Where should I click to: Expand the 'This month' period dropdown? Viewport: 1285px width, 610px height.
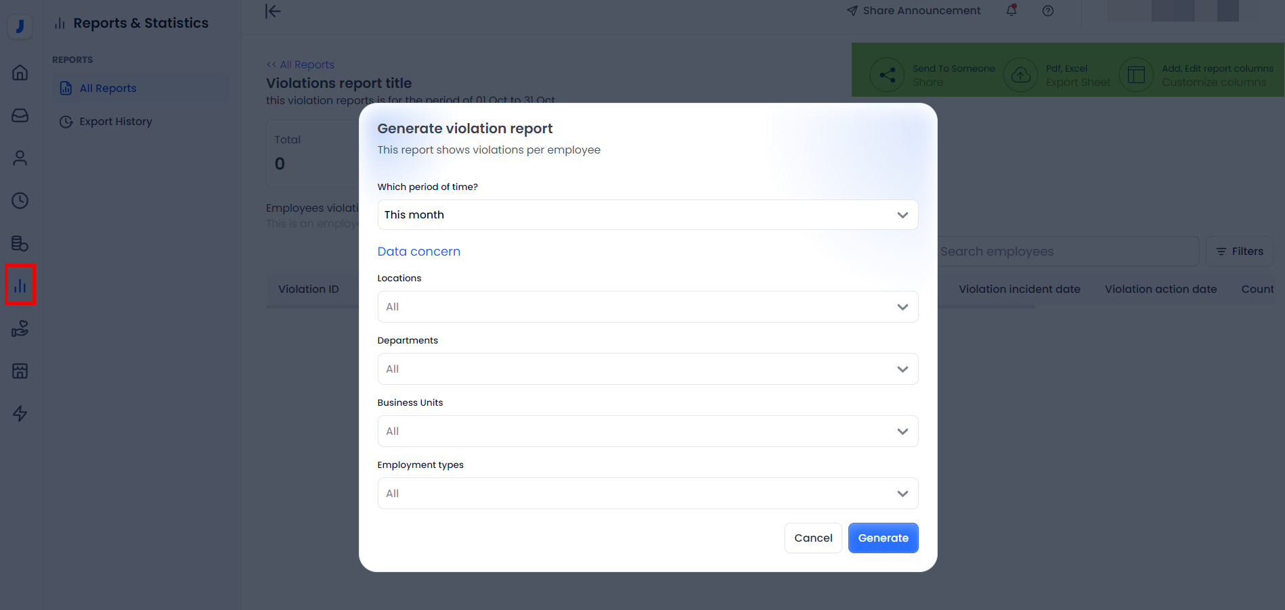coord(647,215)
